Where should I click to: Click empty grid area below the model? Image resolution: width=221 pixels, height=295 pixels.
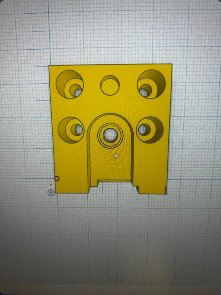[110, 235]
